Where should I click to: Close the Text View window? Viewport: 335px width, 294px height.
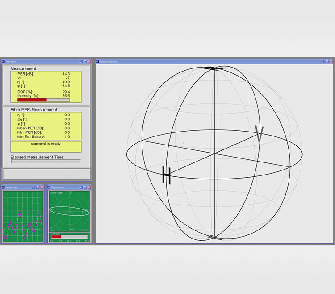89,61
